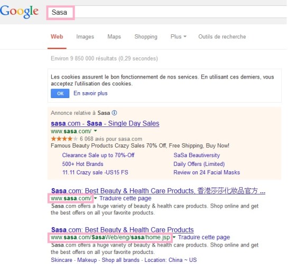The image size is (288, 264).
Task: Switch to the Images tab
Action: (85, 37)
